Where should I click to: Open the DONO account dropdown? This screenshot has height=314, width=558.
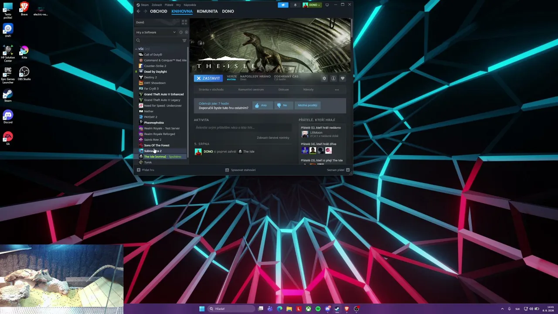312,5
